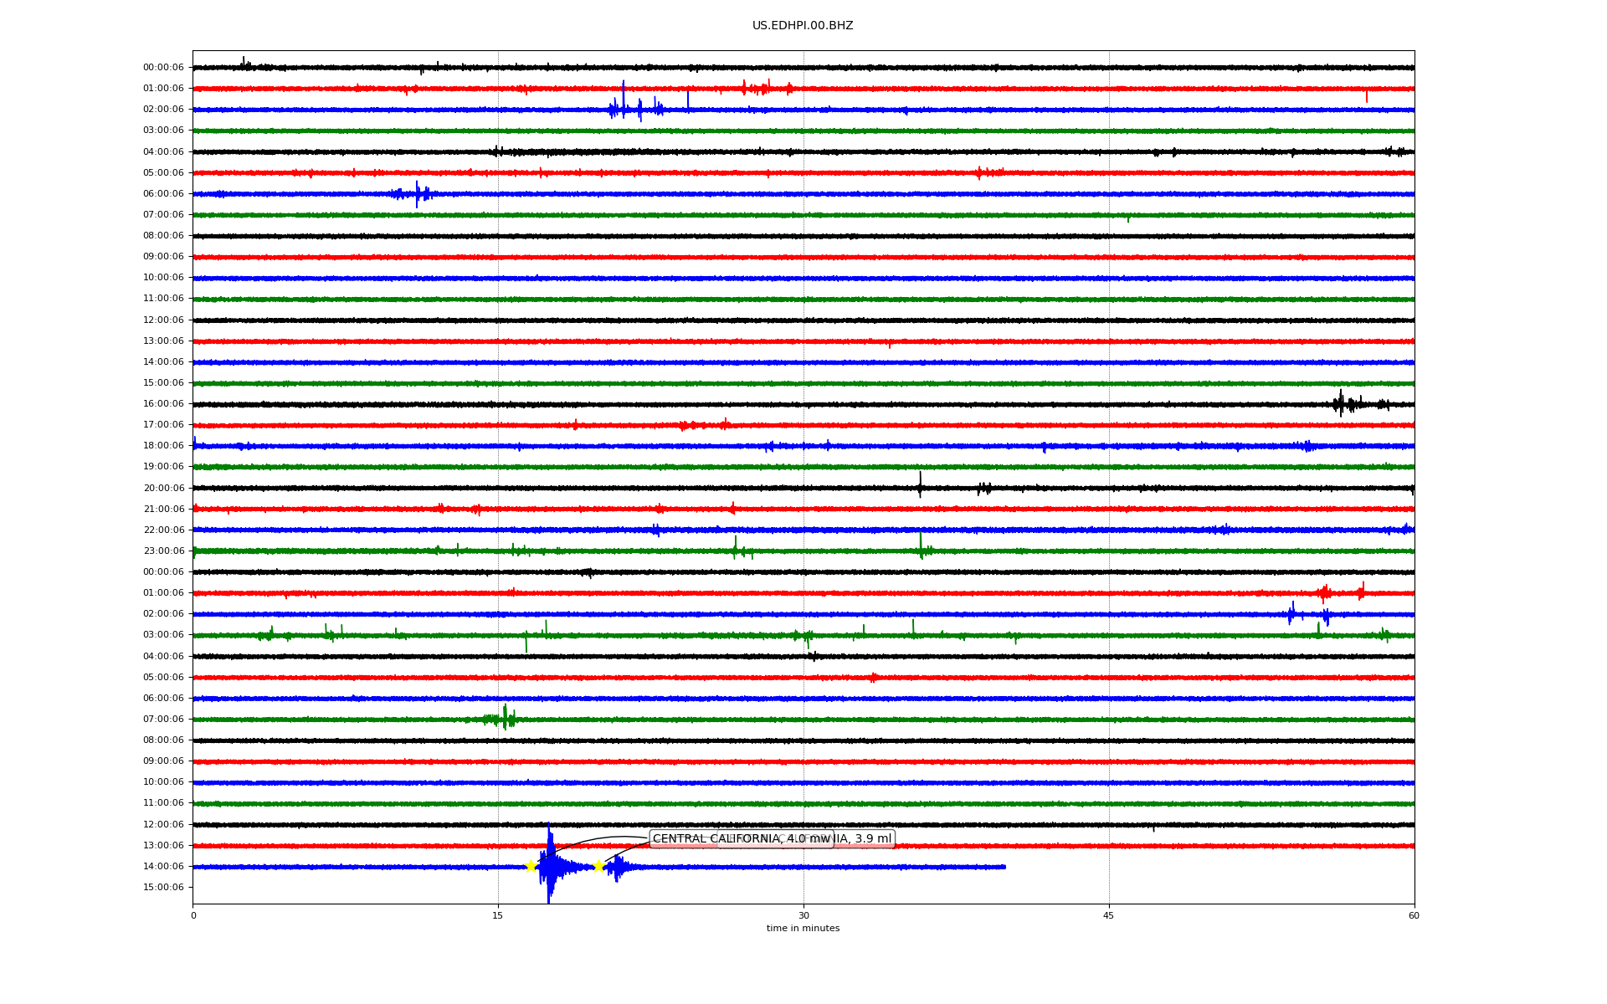
Task: Click the US.EDHPI.00.BHZ plot title
Action: coord(803,26)
